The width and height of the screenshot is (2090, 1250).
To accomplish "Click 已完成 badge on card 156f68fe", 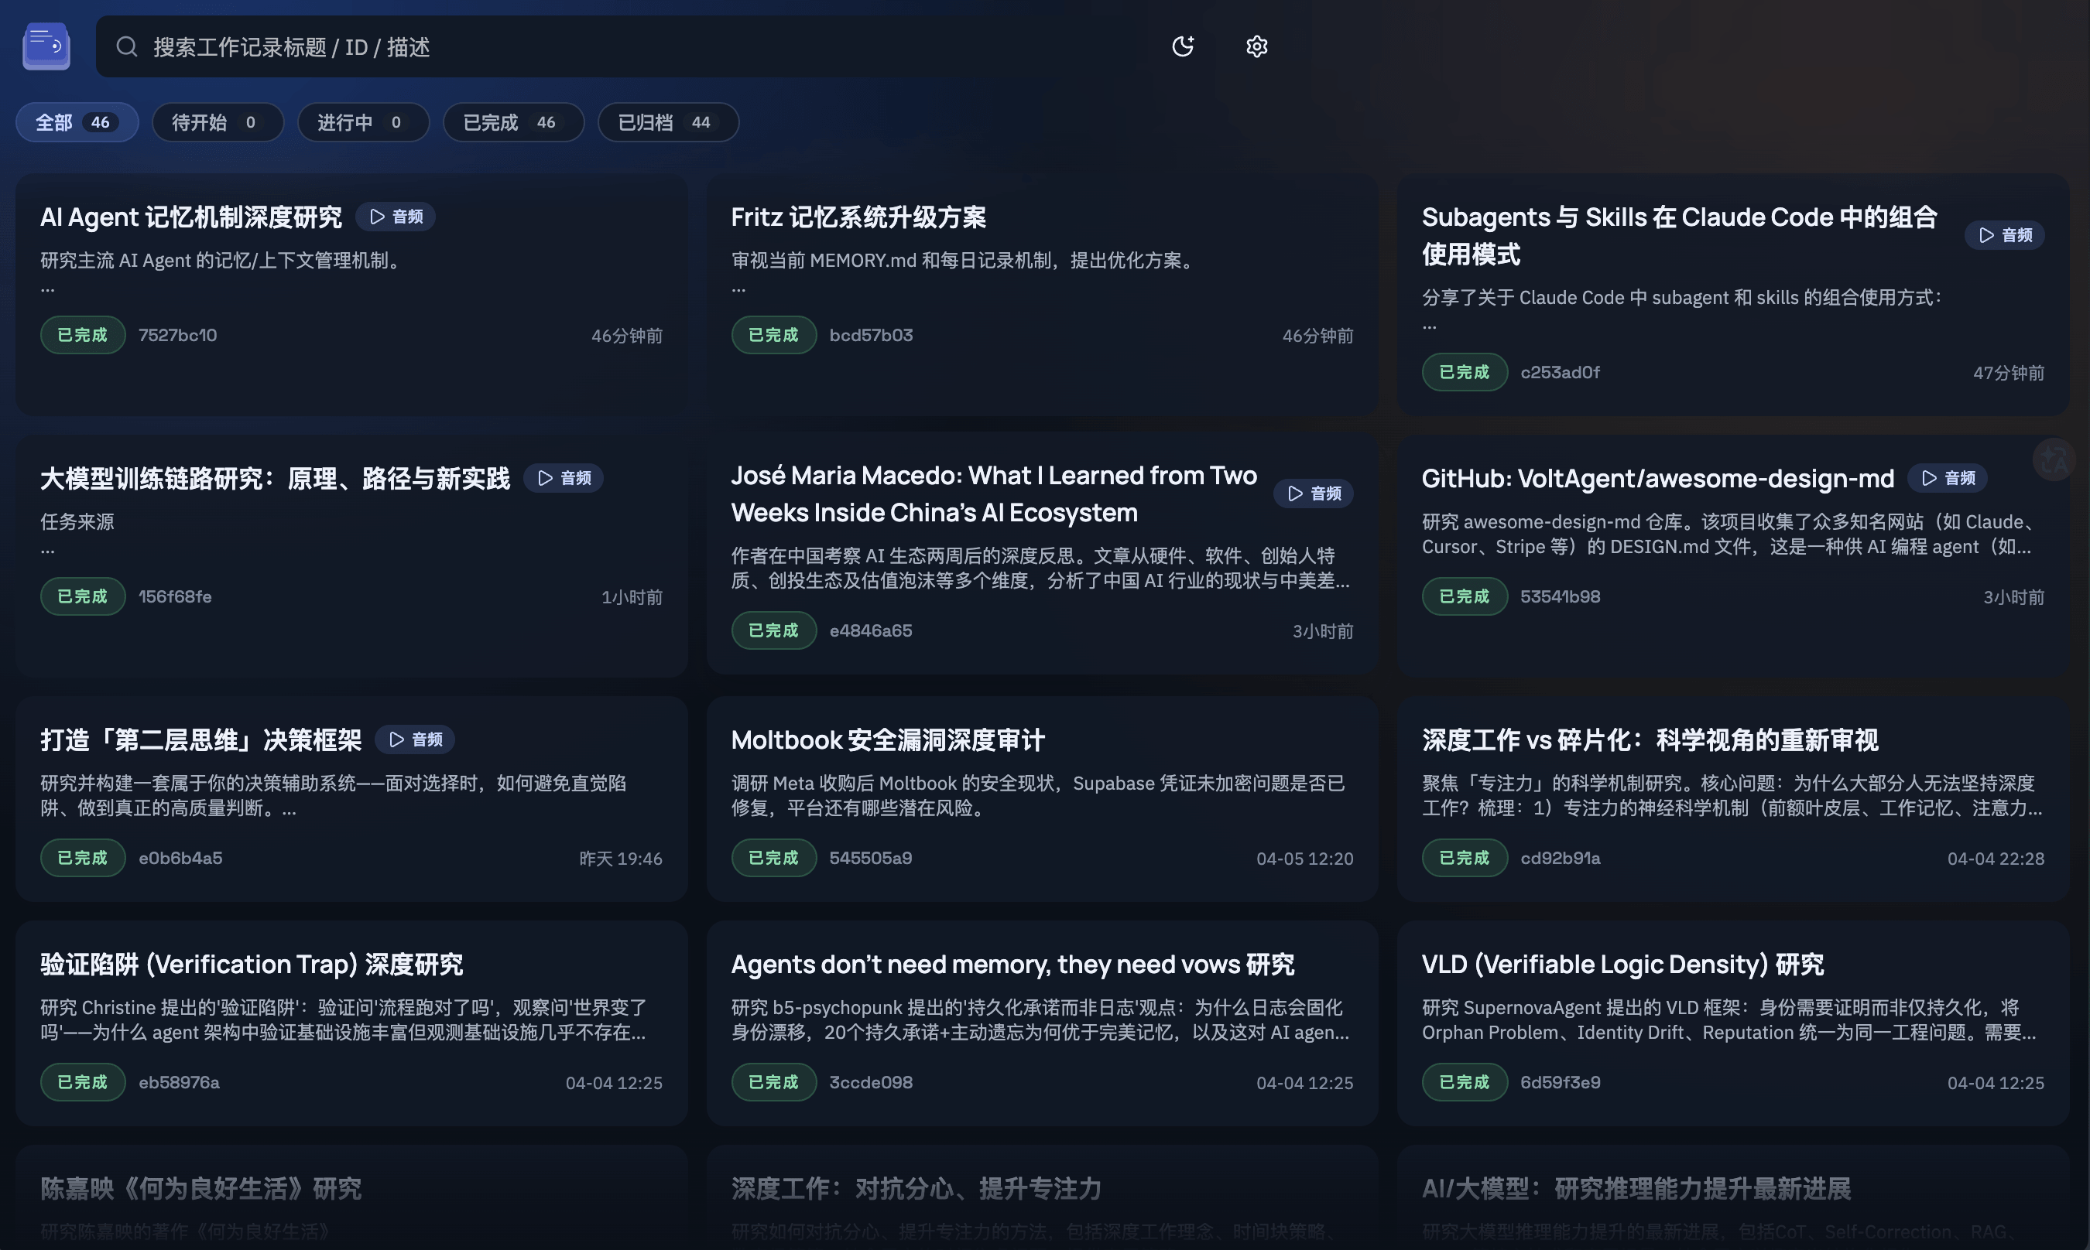I will 83,596.
